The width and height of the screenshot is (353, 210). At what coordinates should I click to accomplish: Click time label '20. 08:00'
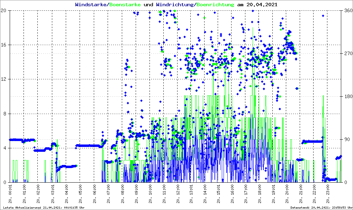[122, 194]
